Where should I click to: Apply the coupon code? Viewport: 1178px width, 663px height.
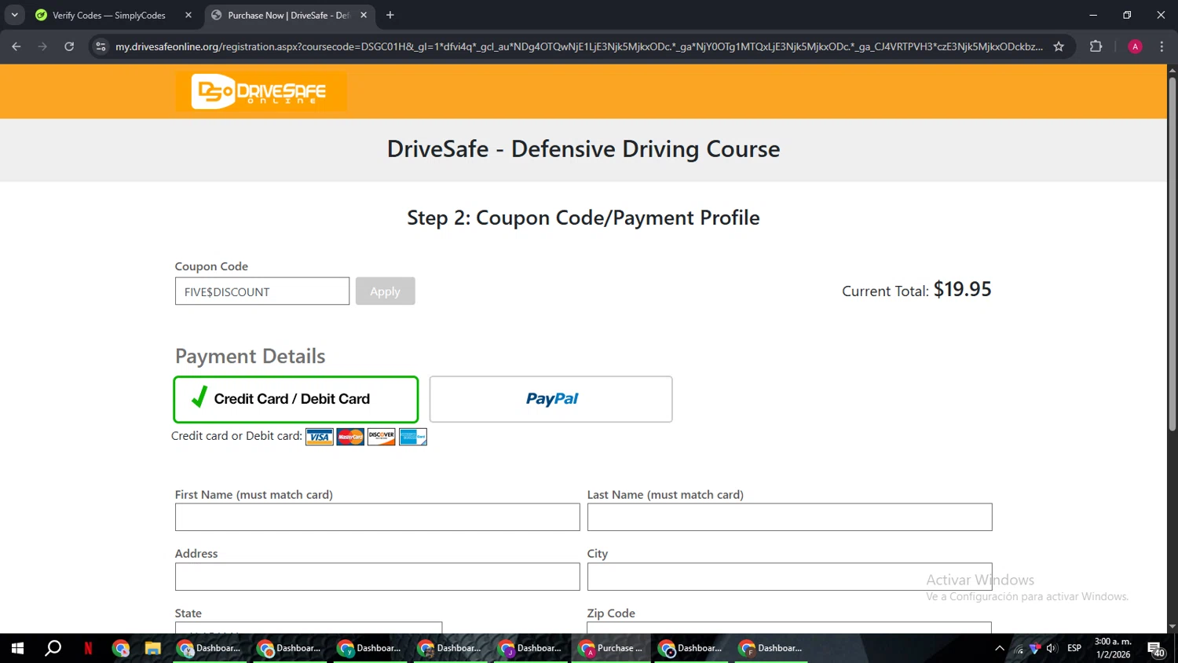click(x=385, y=291)
